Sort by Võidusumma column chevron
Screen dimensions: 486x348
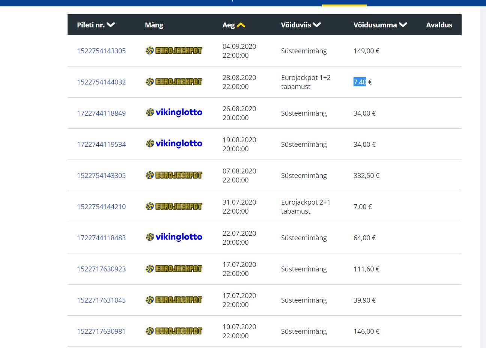[x=403, y=25]
